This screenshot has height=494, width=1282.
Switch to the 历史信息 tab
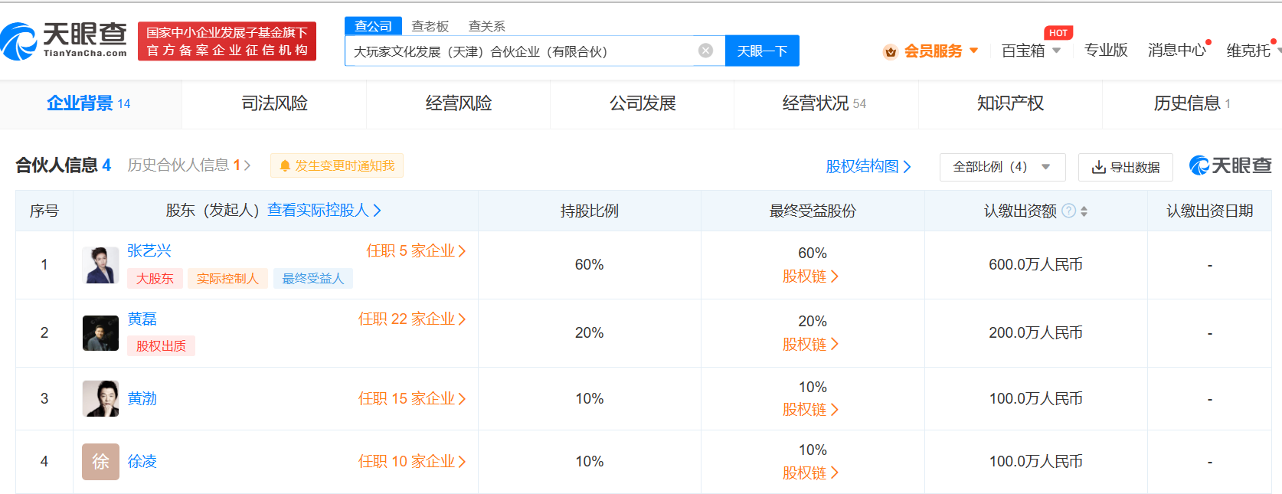coord(1192,103)
